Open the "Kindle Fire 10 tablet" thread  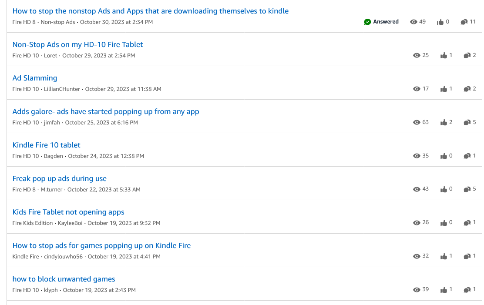point(46,145)
